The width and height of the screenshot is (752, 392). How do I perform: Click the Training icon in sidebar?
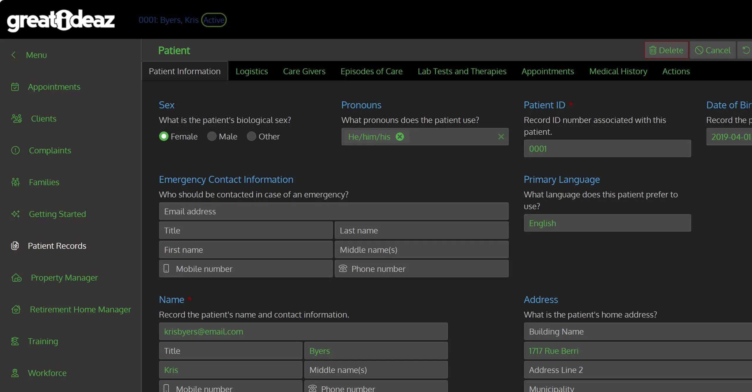pyautogui.click(x=15, y=341)
